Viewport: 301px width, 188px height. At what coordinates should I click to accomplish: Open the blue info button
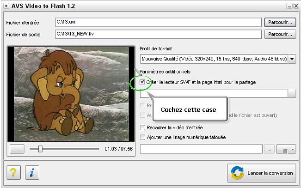coord(32,172)
